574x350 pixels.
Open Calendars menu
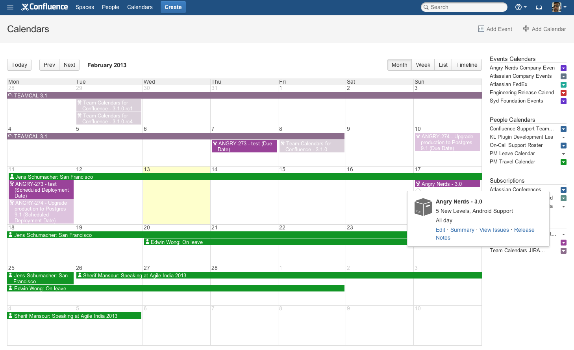140,7
